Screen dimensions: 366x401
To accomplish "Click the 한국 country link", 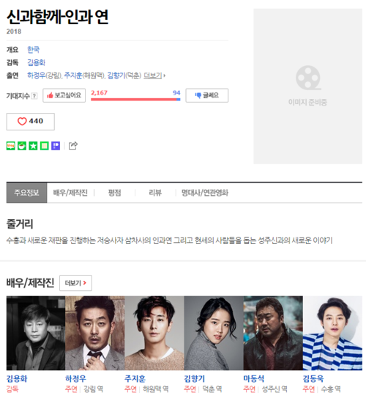I will click(x=34, y=49).
